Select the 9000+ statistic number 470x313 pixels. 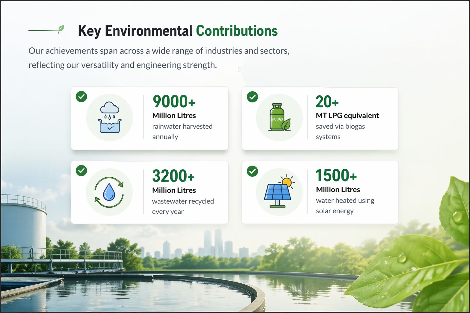pos(174,101)
